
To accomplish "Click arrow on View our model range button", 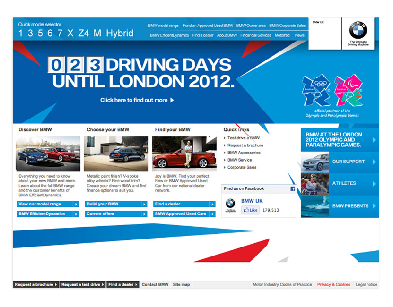I will [76, 204].
